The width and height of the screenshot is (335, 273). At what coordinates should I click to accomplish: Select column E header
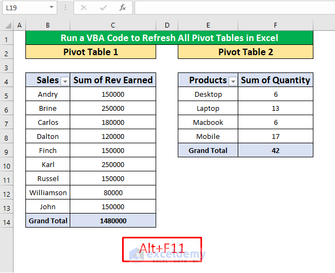click(x=208, y=25)
